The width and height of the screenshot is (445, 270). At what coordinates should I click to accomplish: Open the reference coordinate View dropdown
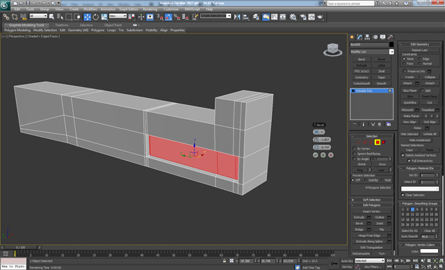(x=118, y=16)
